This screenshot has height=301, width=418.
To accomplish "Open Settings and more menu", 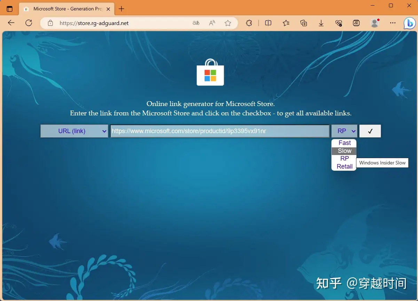I will [393, 23].
